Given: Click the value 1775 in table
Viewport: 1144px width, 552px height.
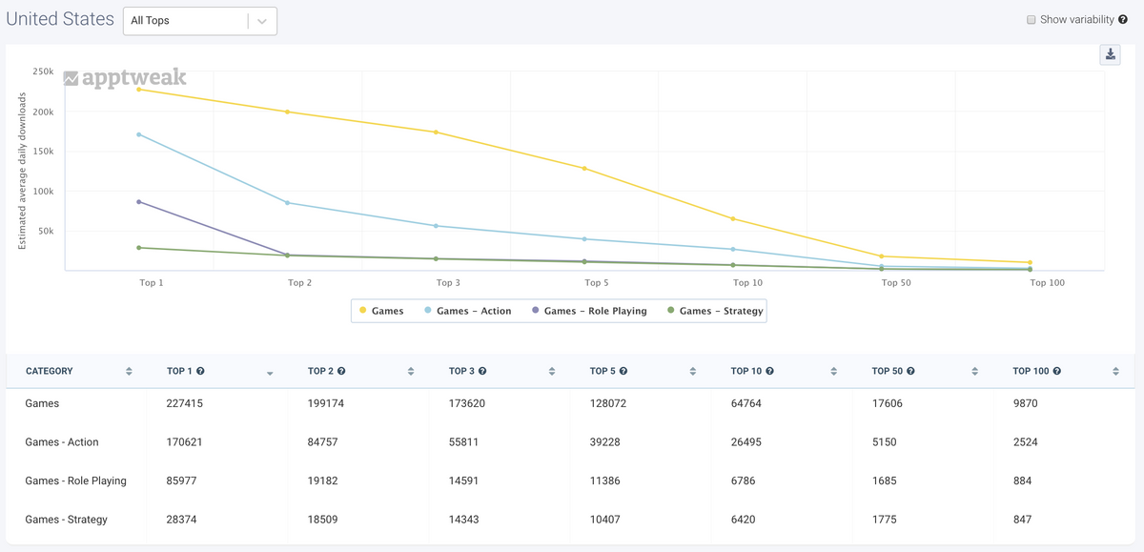Looking at the screenshot, I should tap(885, 520).
